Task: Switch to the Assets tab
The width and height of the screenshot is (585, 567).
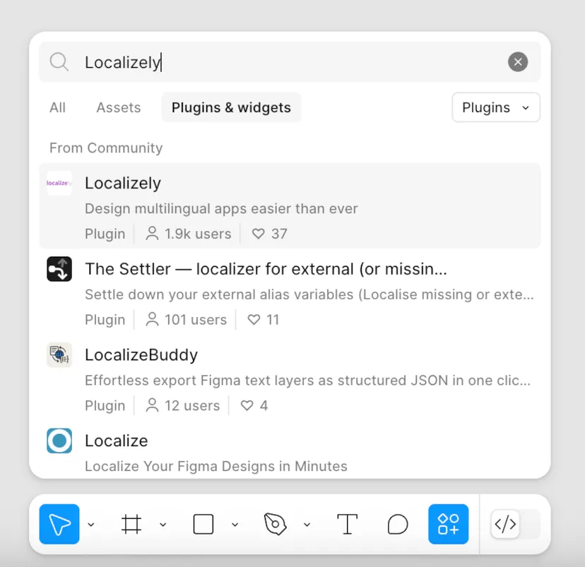Action: [x=119, y=107]
